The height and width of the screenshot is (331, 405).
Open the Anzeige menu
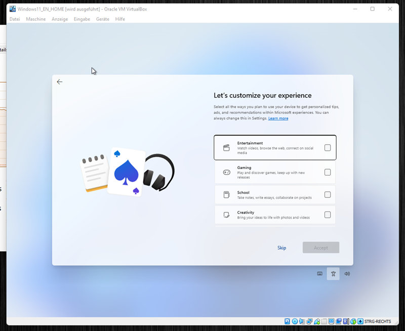(60, 19)
